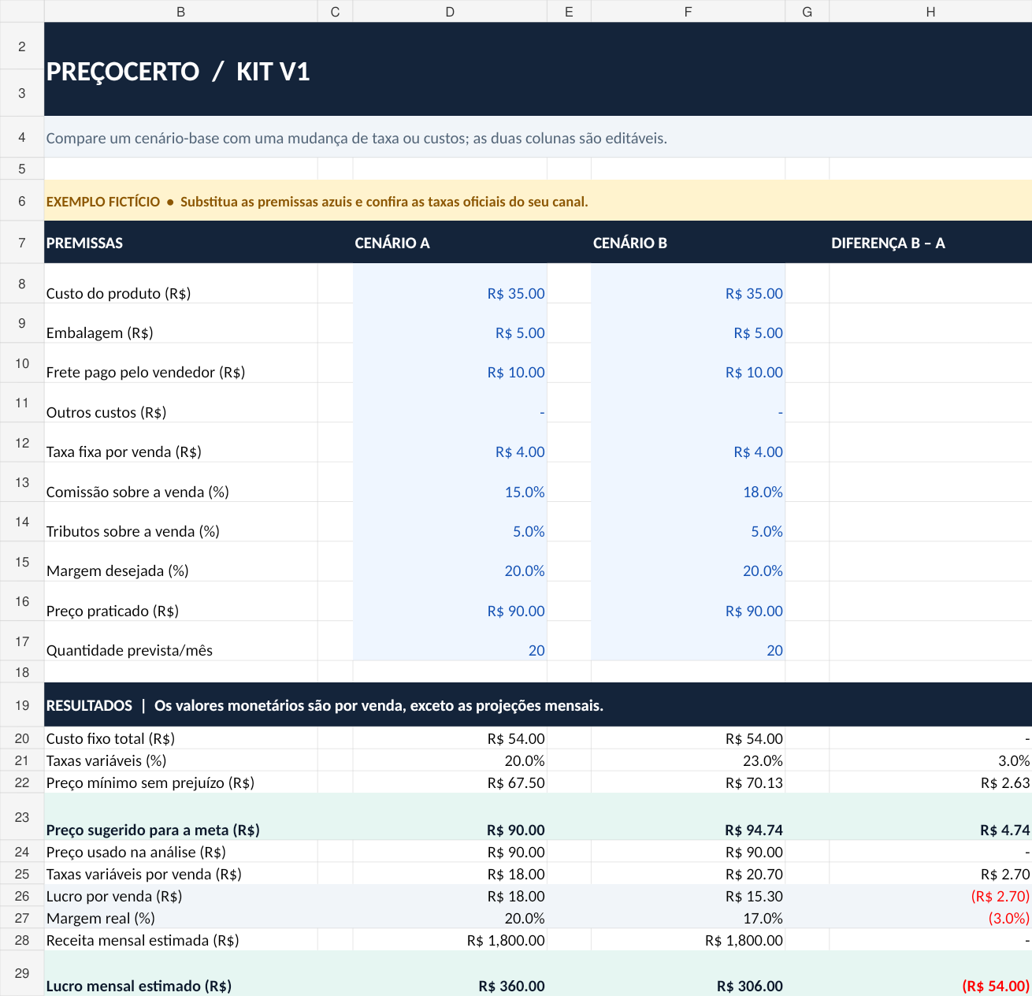Image resolution: width=1032 pixels, height=996 pixels.
Task: Click Cenário B Frete R$ 10.00 cell
Action: (x=688, y=362)
